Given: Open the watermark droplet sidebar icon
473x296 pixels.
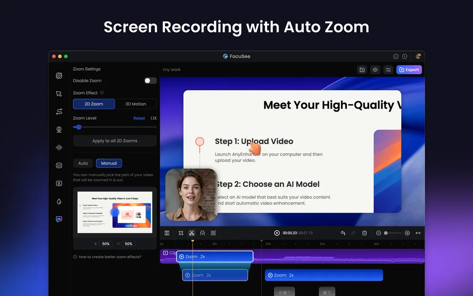Looking at the screenshot, I should [x=59, y=201].
